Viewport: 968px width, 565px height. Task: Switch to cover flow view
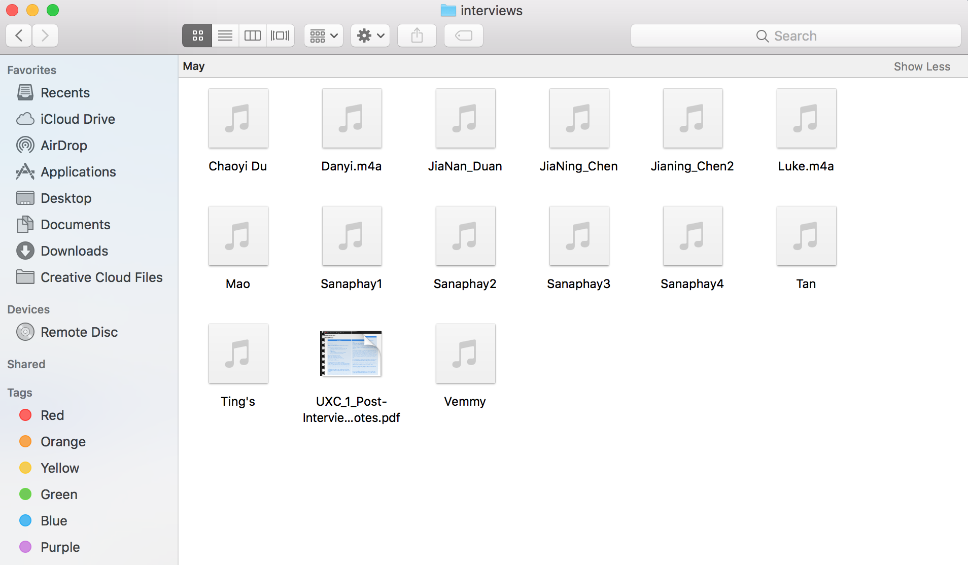280,36
